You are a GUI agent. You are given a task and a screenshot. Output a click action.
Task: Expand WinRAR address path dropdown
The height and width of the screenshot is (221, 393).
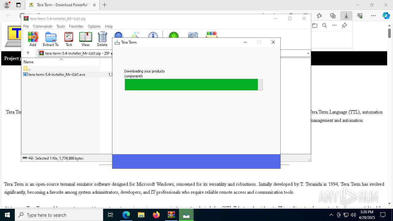pos(308,53)
